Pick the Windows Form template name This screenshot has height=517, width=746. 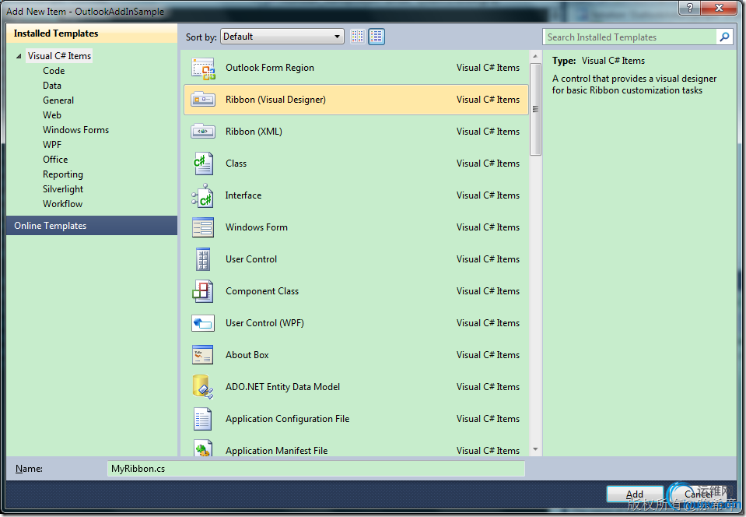pyautogui.click(x=257, y=227)
